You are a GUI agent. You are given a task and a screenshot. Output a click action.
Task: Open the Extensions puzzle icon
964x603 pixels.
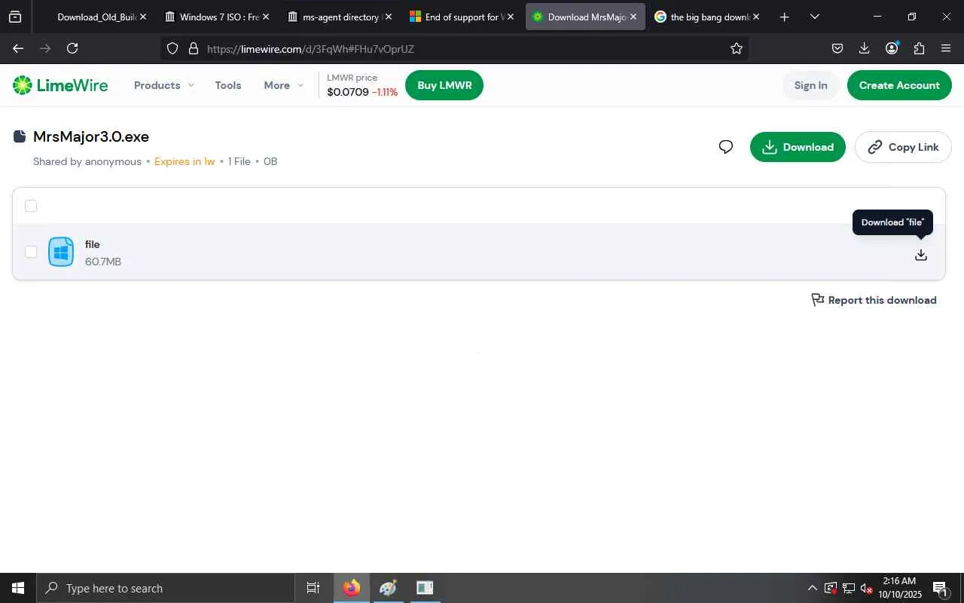[x=919, y=48]
